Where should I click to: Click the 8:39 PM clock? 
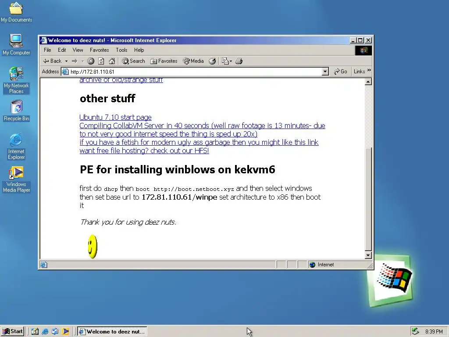[434, 332]
